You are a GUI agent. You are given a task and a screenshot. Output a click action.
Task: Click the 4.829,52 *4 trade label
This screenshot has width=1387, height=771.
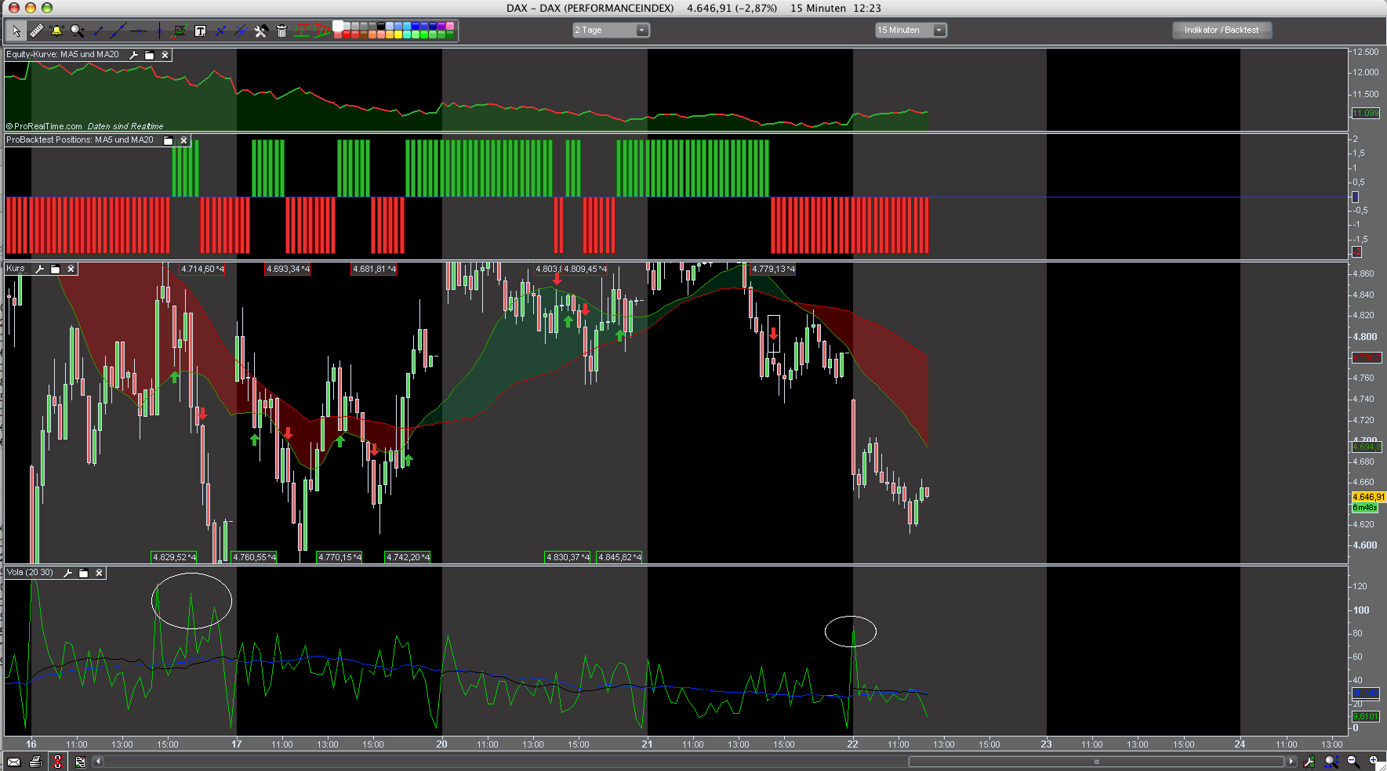pyautogui.click(x=174, y=557)
